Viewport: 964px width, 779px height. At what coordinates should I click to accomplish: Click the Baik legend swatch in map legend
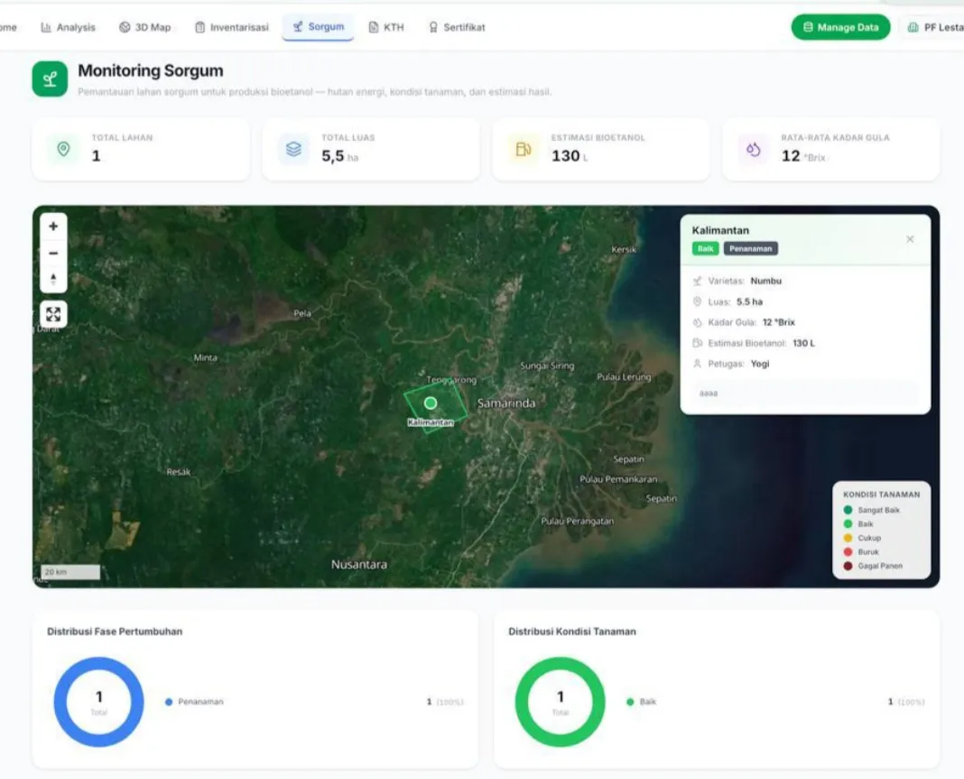click(848, 524)
